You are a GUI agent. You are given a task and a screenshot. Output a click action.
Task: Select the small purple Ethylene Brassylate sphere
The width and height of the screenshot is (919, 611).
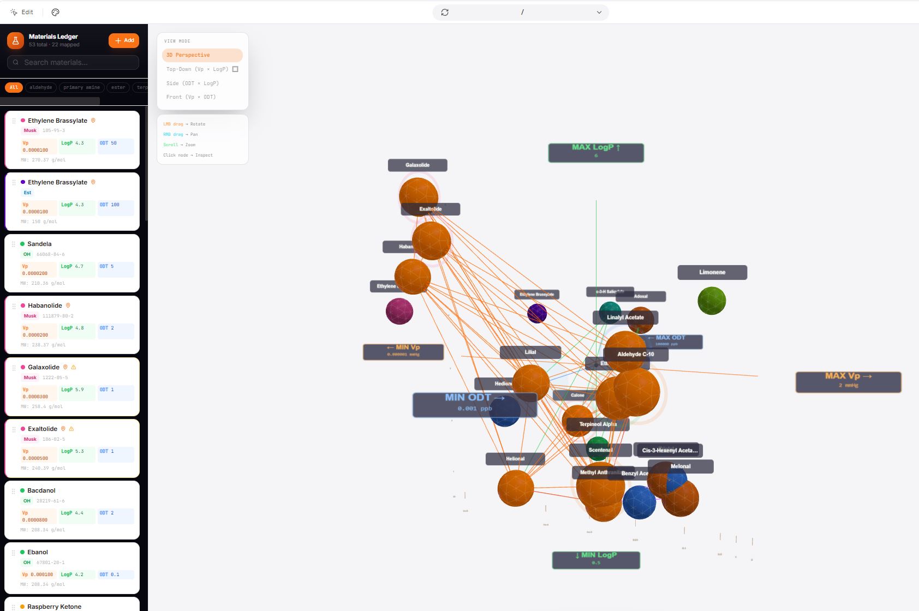537,313
